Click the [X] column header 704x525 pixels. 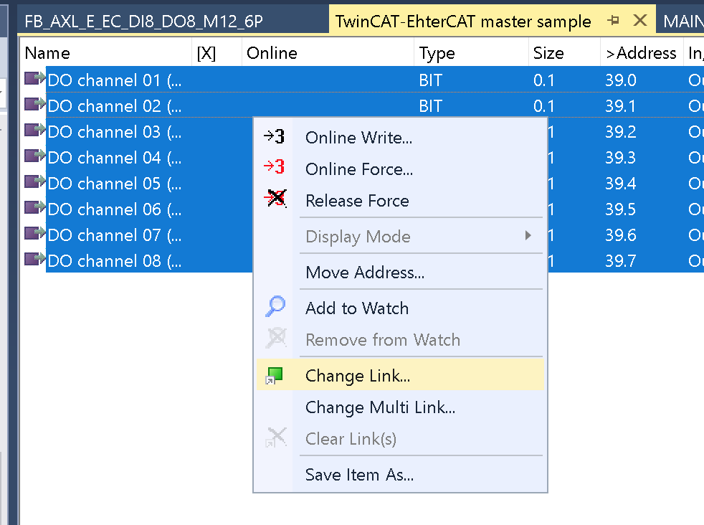(x=217, y=53)
